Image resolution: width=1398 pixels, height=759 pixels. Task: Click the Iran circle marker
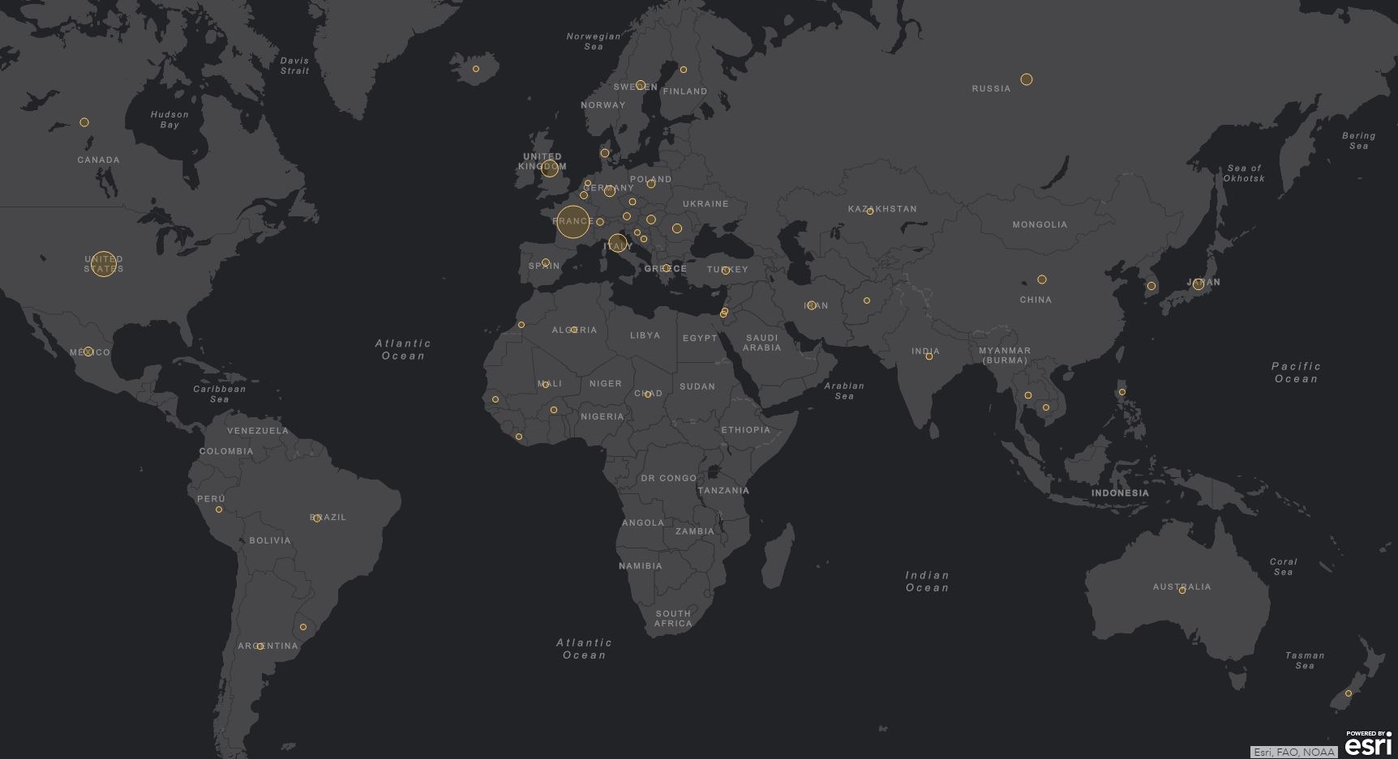(x=811, y=305)
